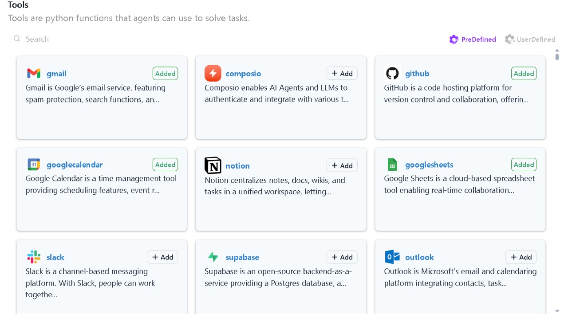Switch to the UserDefined tools tab
This screenshot has height=330, width=568.
(530, 39)
